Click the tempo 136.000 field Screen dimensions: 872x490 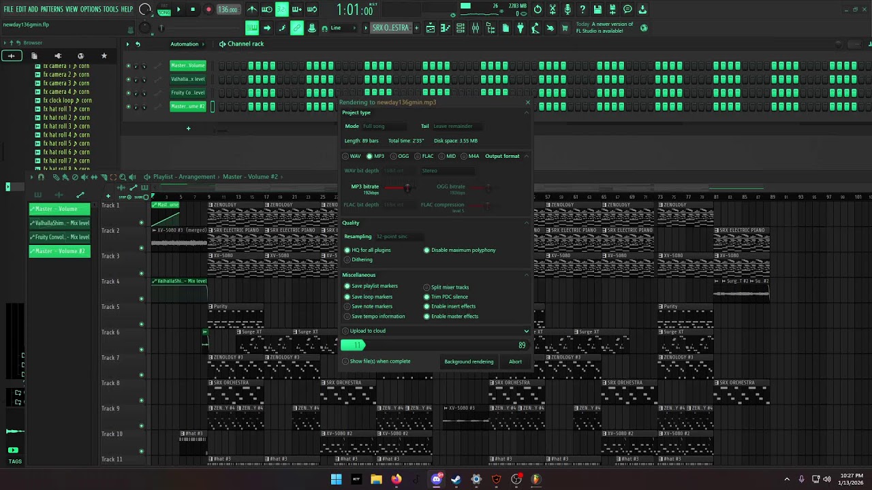point(228,10)
